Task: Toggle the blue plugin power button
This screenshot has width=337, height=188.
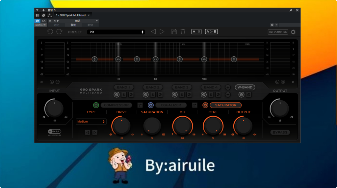Action: [x=38, y=21]
